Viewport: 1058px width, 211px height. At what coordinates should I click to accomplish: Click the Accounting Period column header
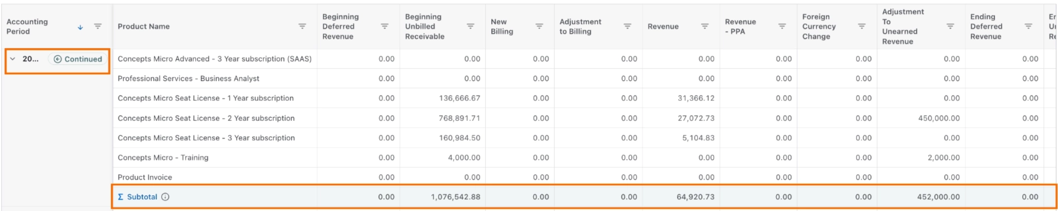click(x=27, y=26)
